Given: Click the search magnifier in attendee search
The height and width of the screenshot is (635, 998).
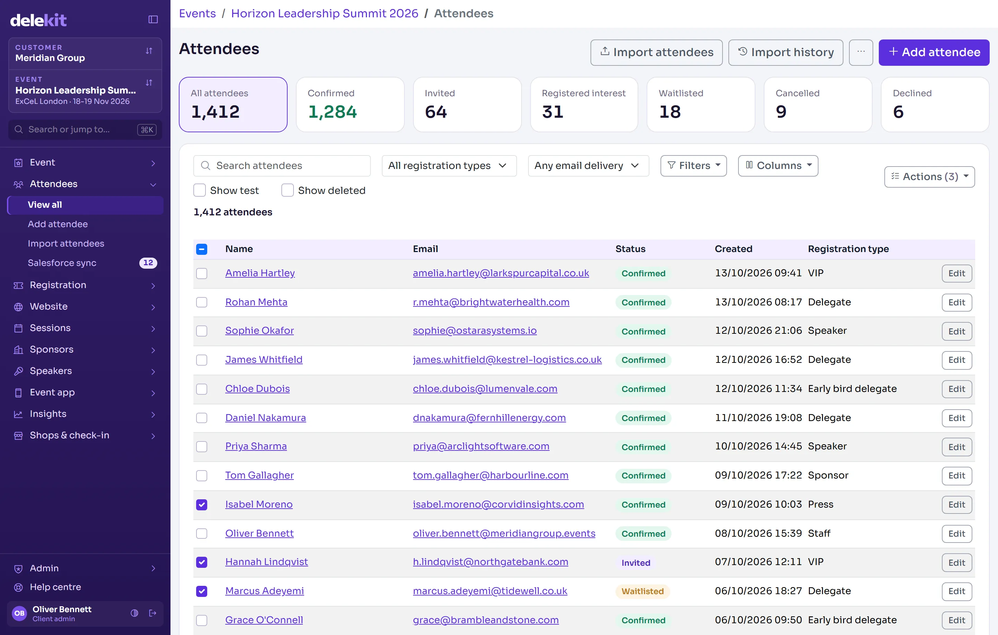Looking at the screenshot, I should pyautogui.click(x=205, y=166).
